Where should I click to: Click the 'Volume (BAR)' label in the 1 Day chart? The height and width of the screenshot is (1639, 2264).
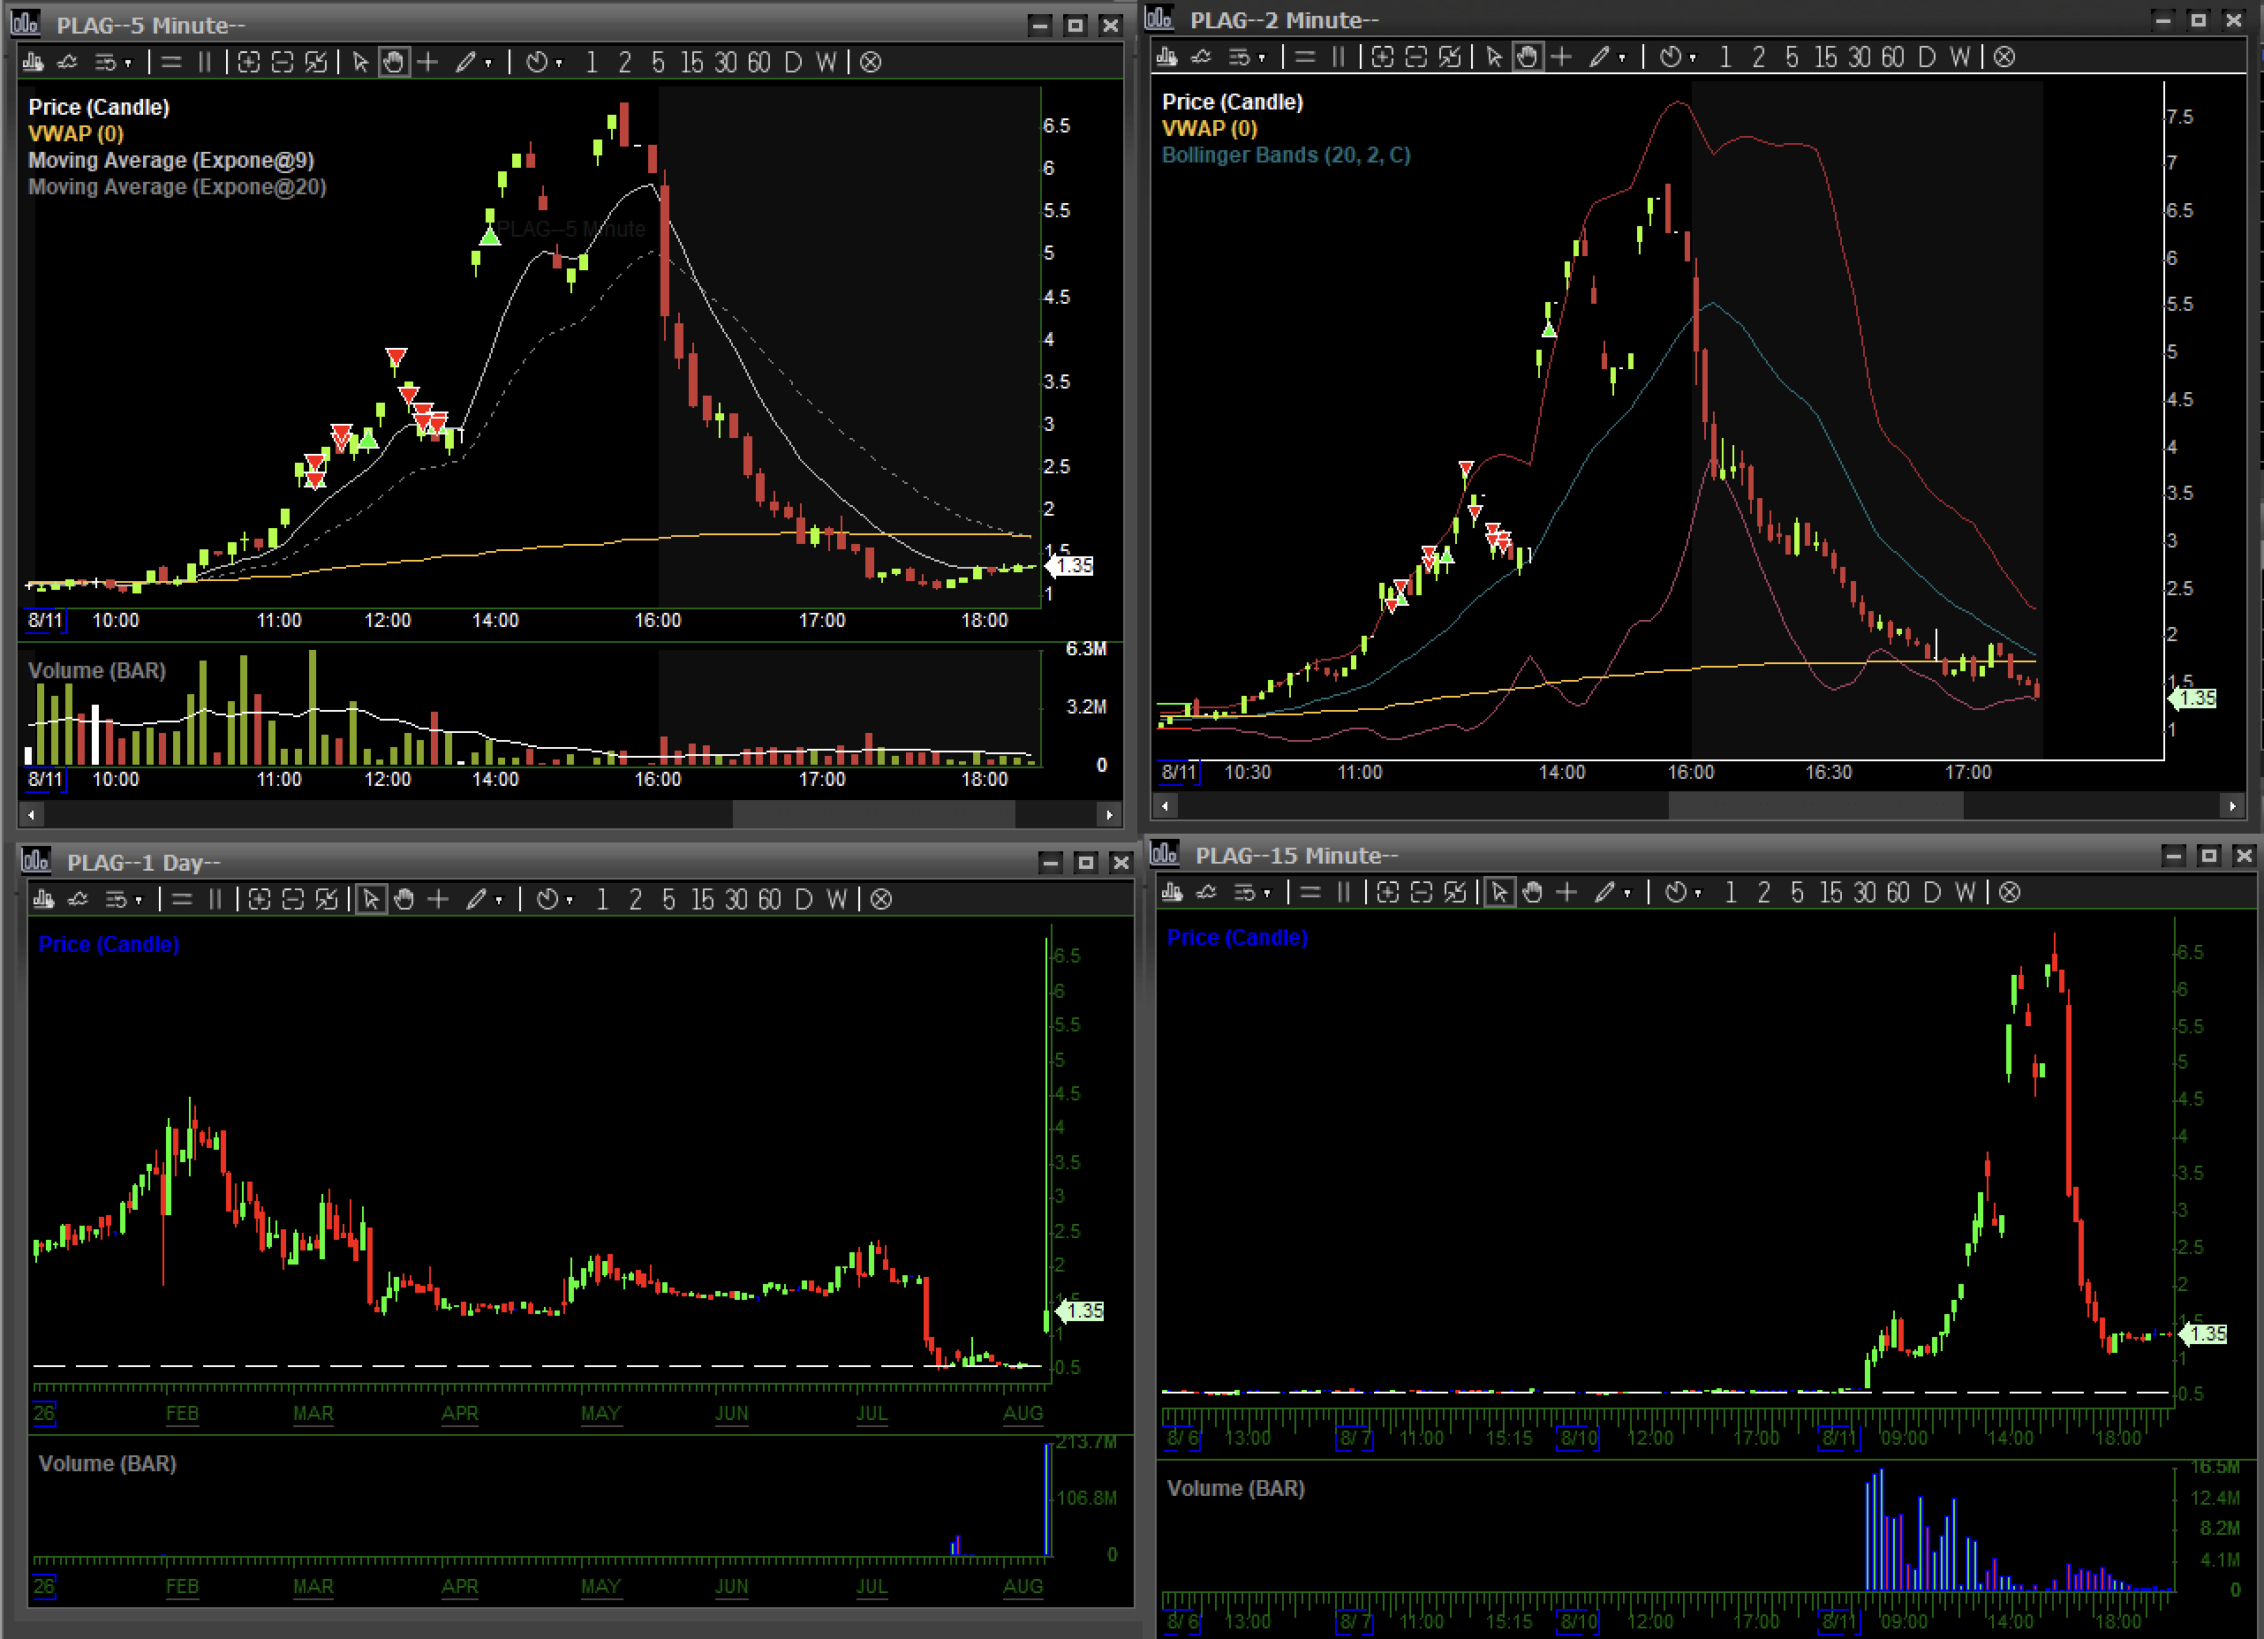click(x=107, y=1463)
